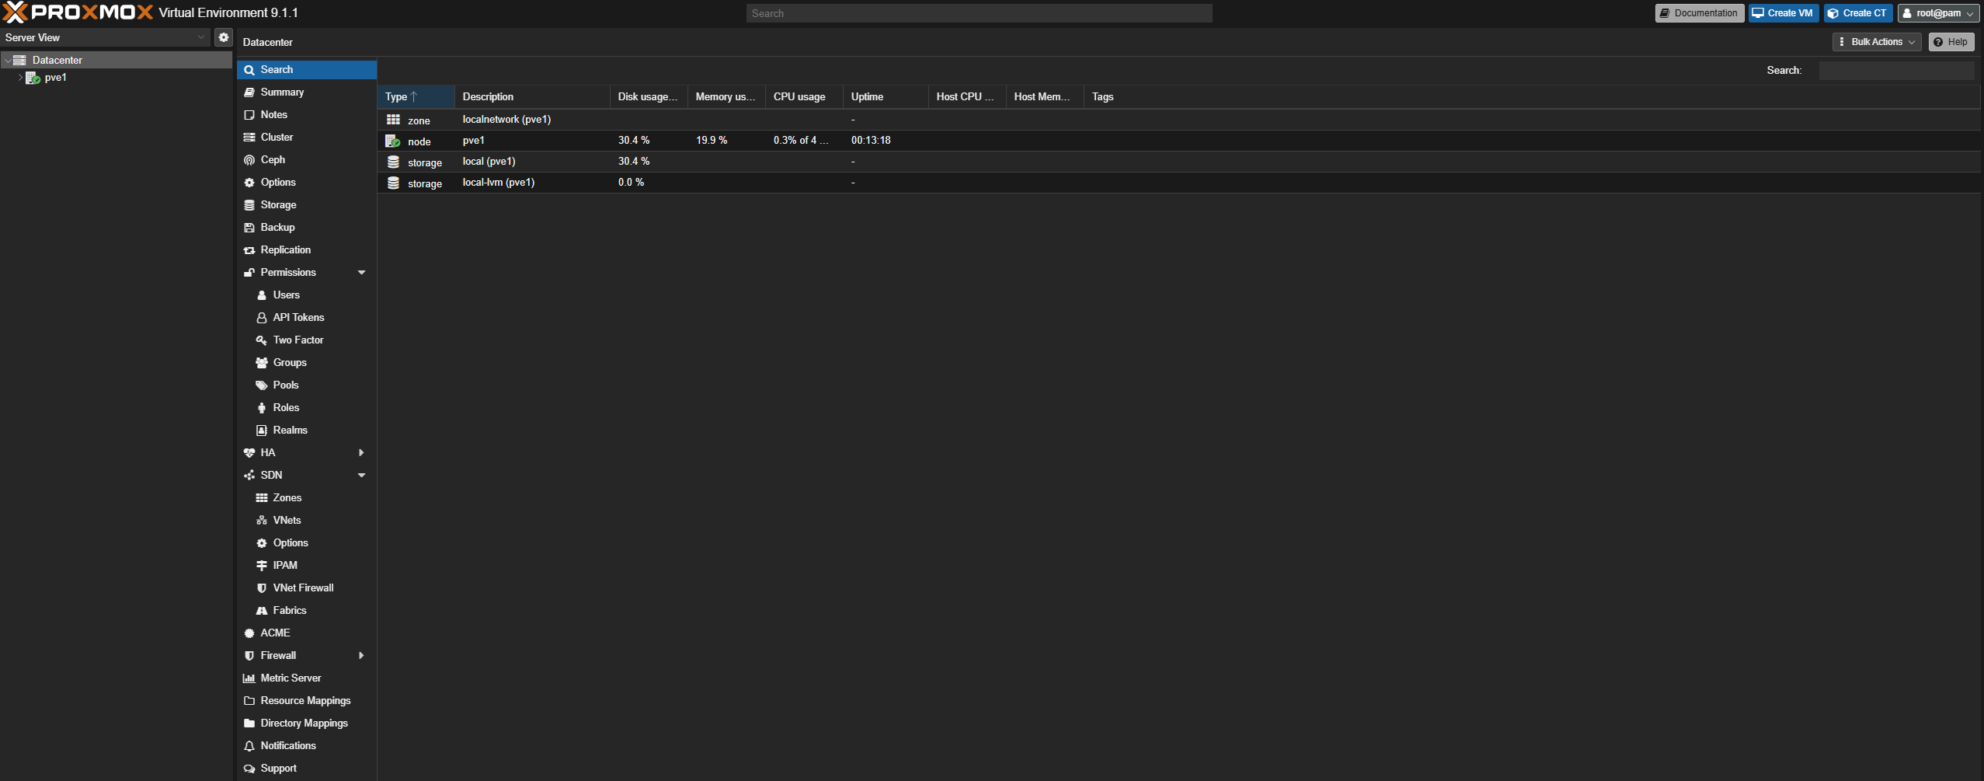Click the Server View settings gear icon
The width and height of the screenshot is (1984, 781).
[x=224, y=37]
